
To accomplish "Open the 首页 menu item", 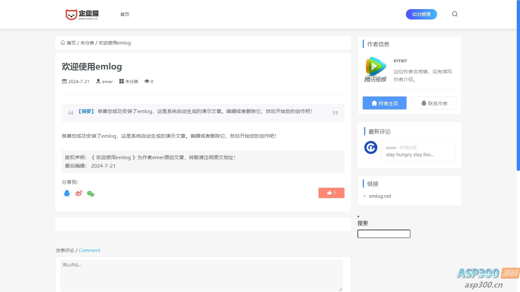I will point(125,14).
